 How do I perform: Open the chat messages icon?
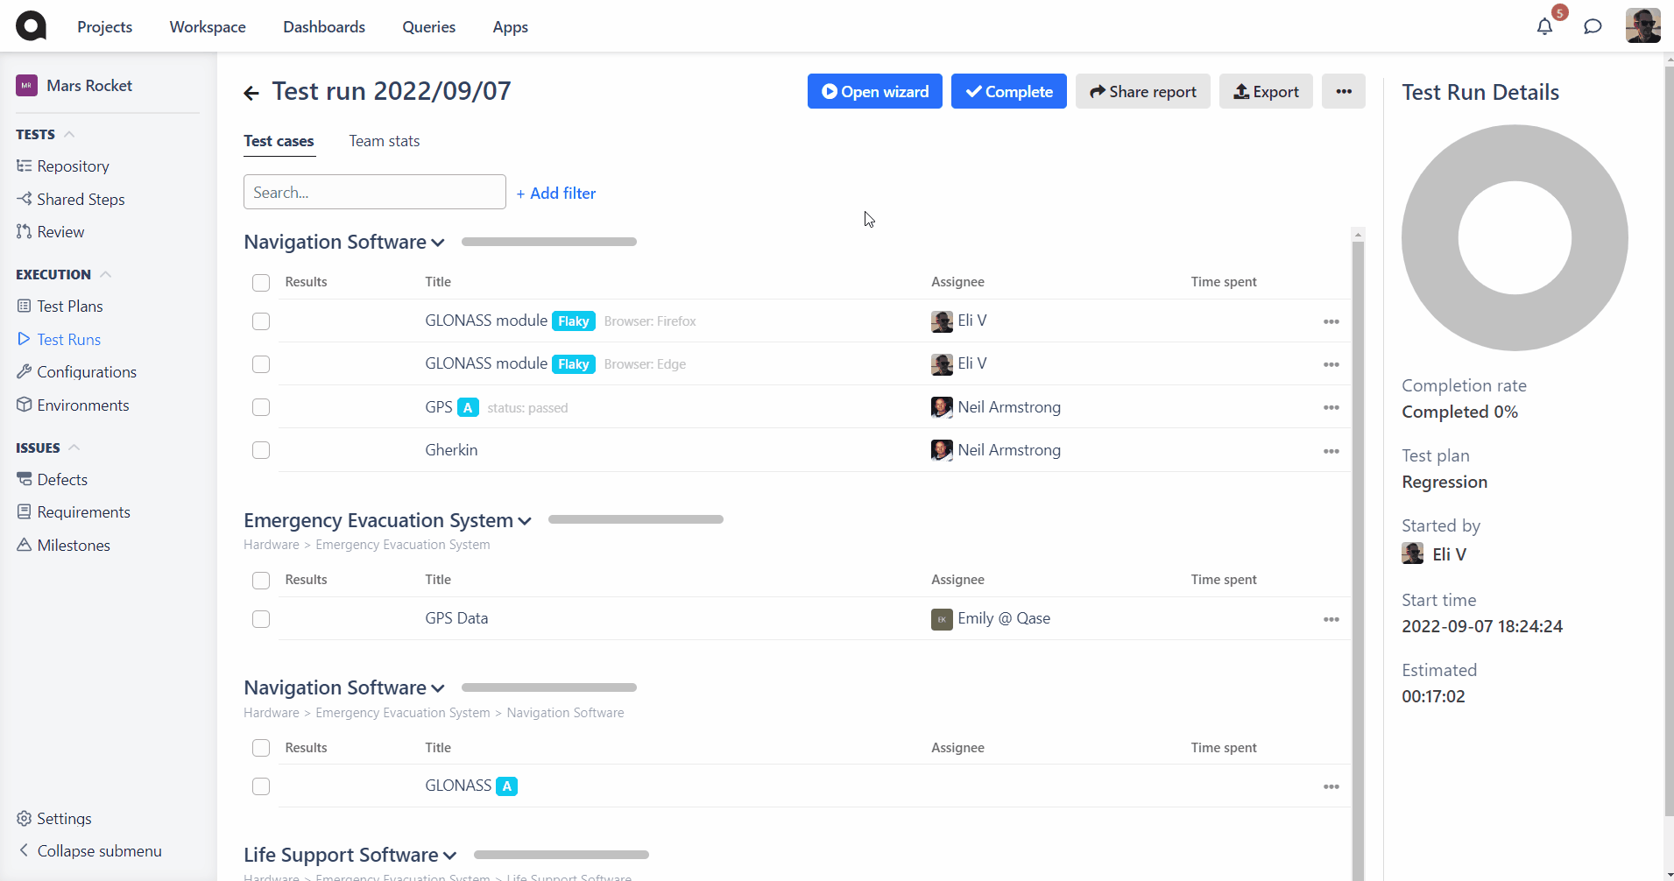click(x=1593, y=26)
